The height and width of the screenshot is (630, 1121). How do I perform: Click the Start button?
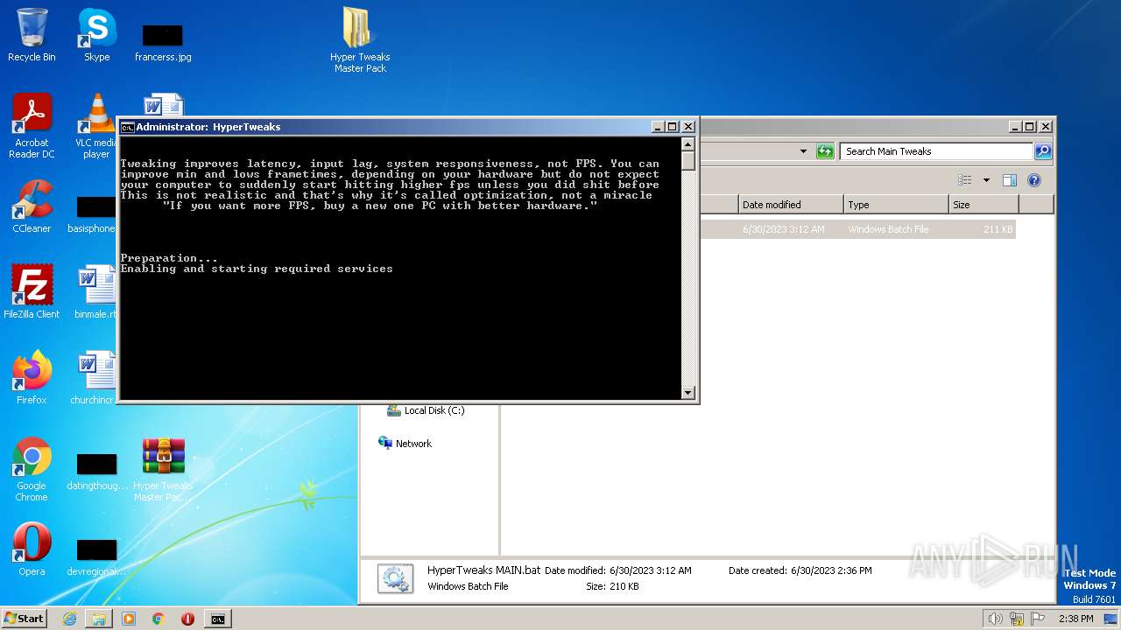(x=25, y=618)
